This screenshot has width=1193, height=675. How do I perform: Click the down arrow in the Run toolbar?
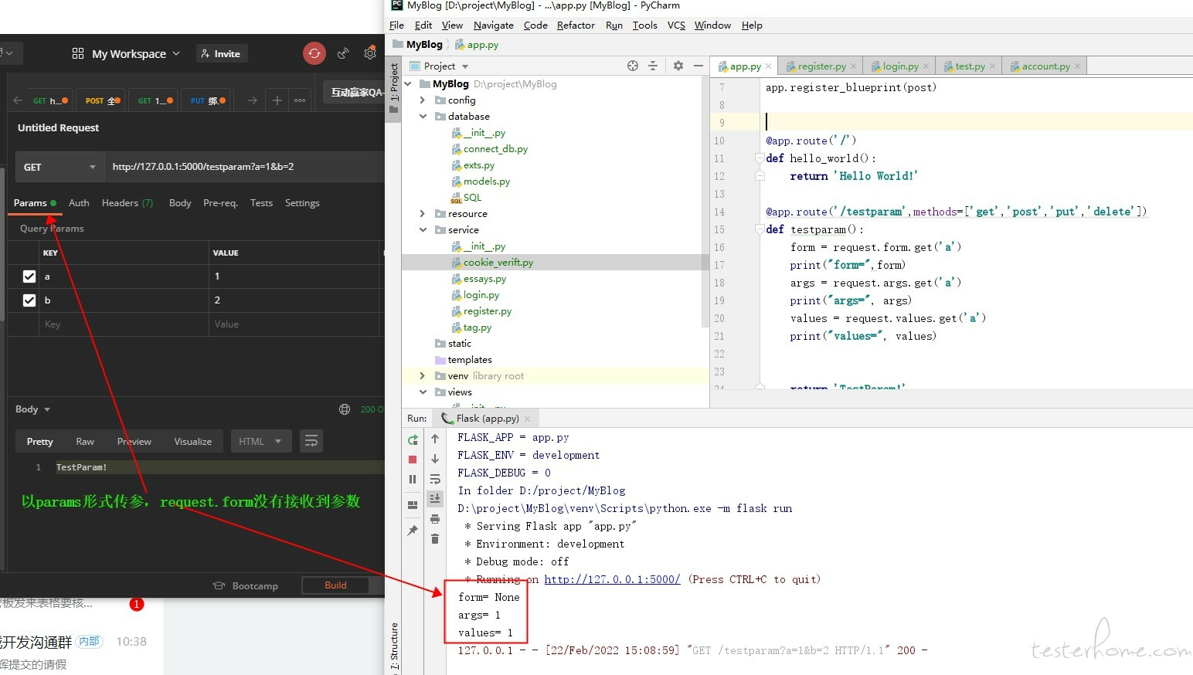[435, 459]
